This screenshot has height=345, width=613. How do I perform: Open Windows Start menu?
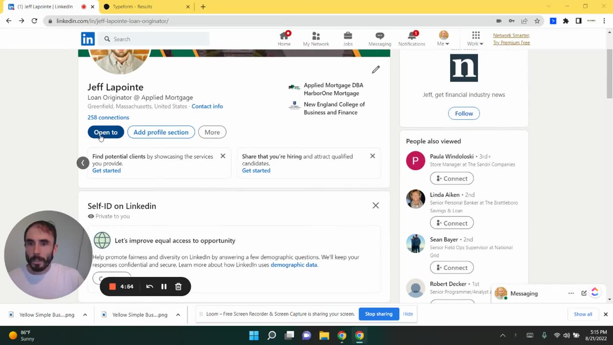[254, 335]
